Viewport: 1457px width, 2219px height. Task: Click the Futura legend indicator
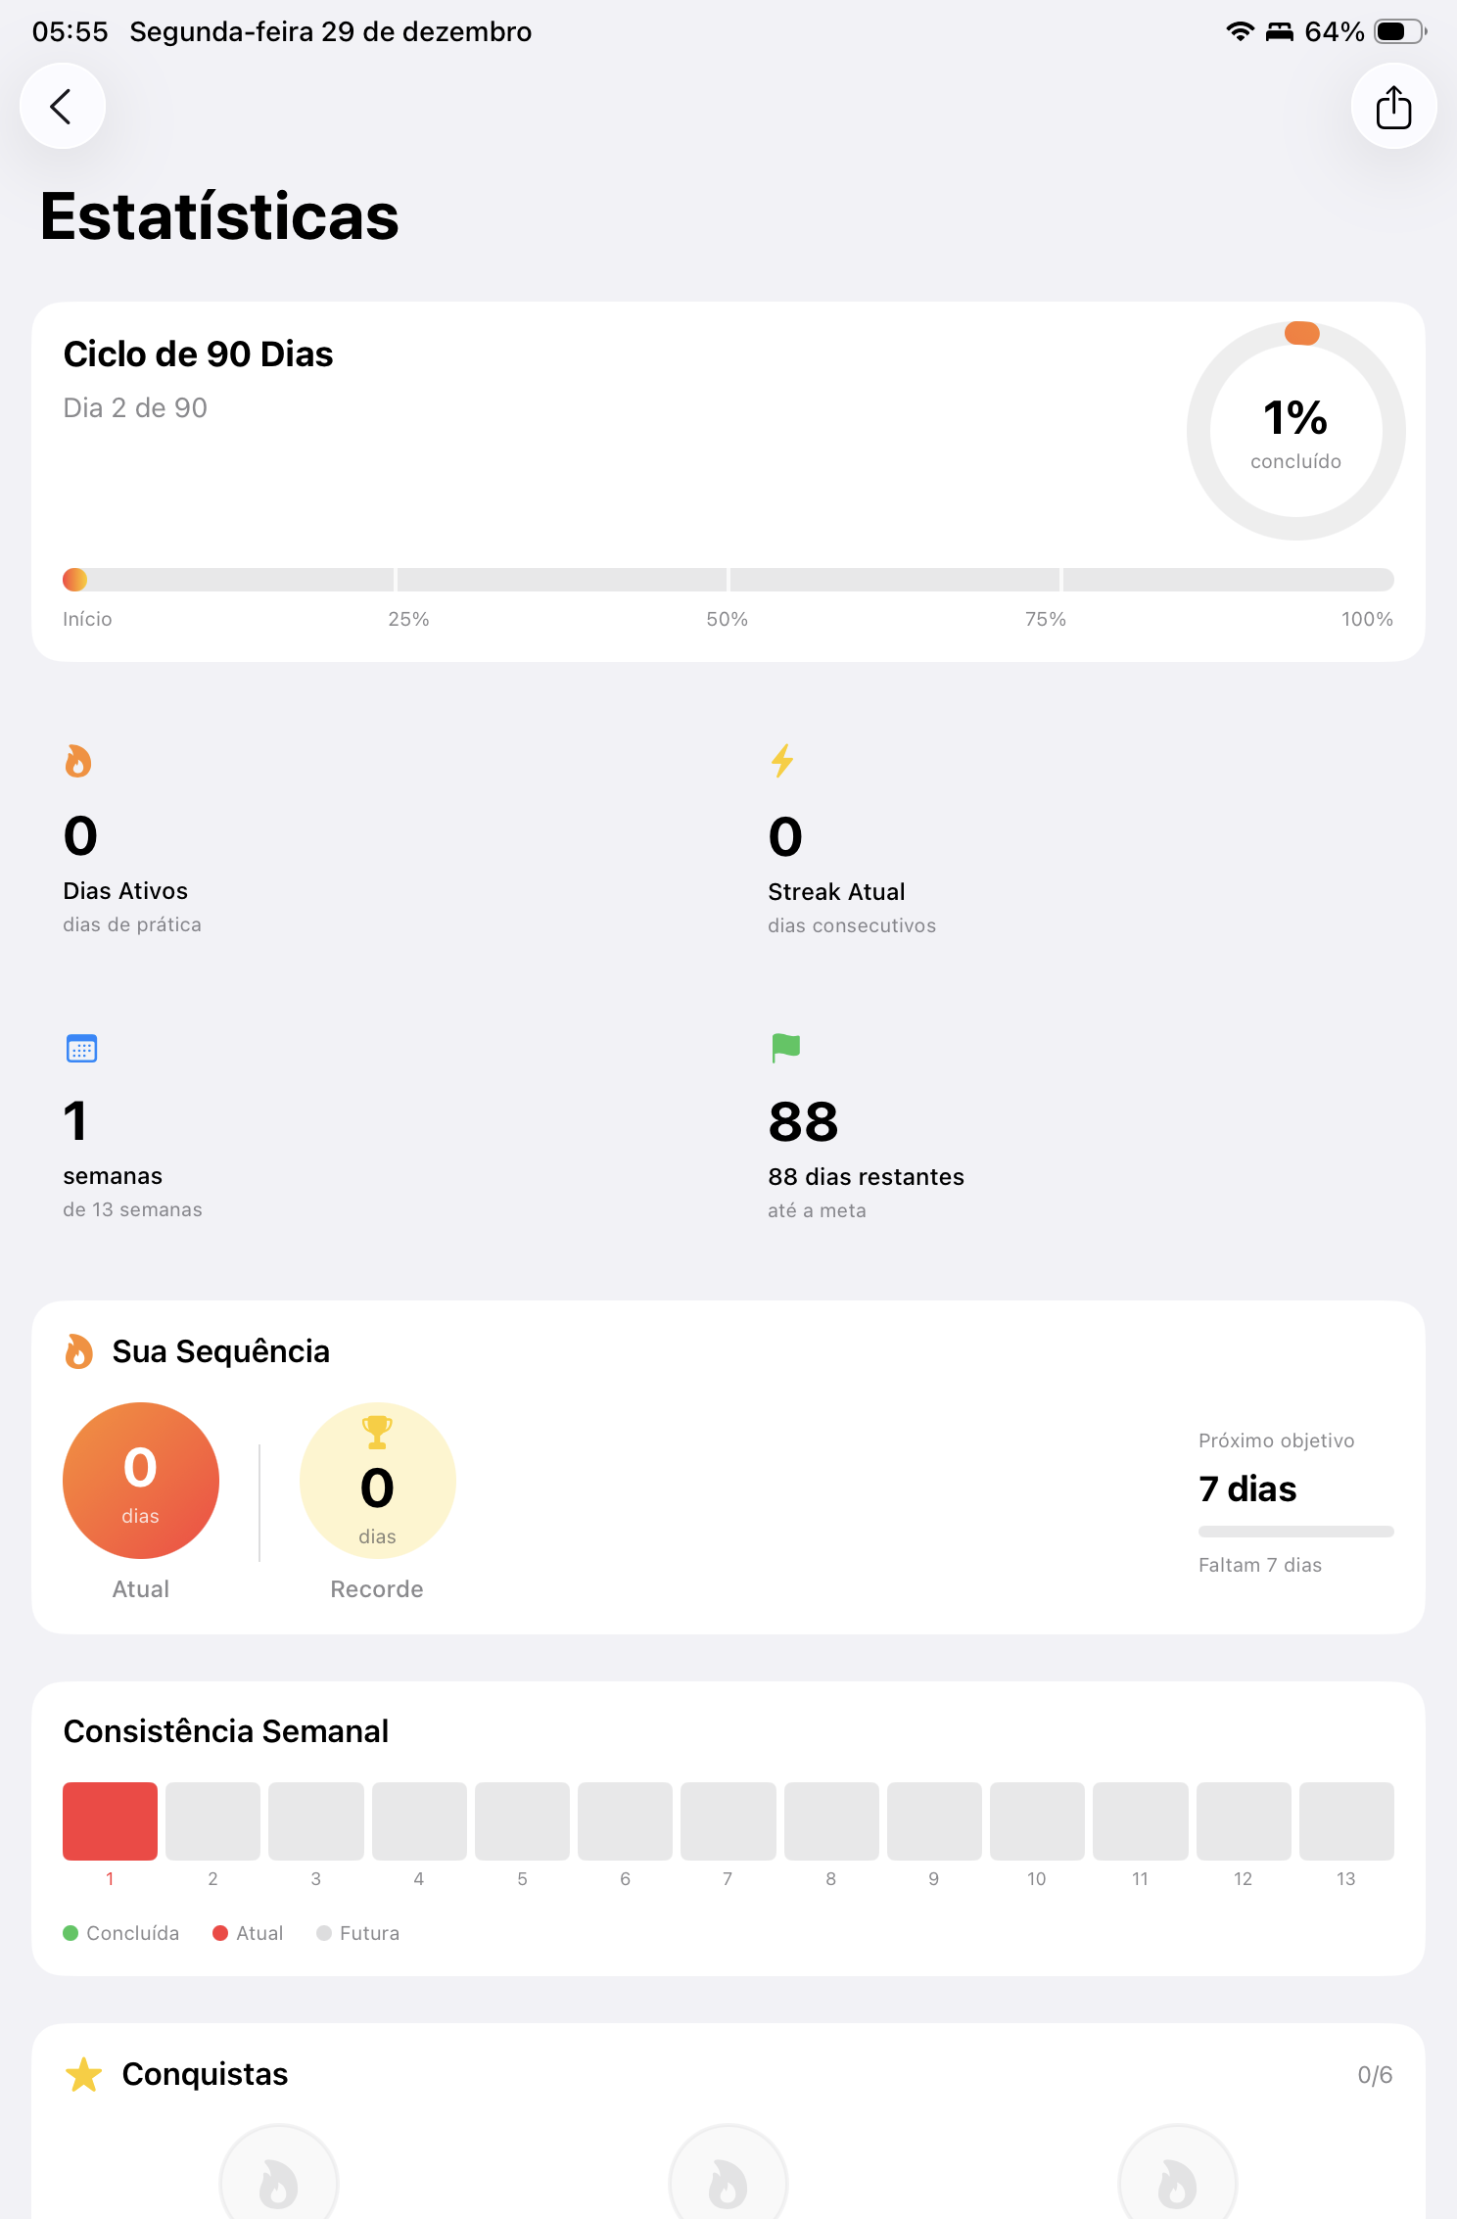click(324, 1933)
